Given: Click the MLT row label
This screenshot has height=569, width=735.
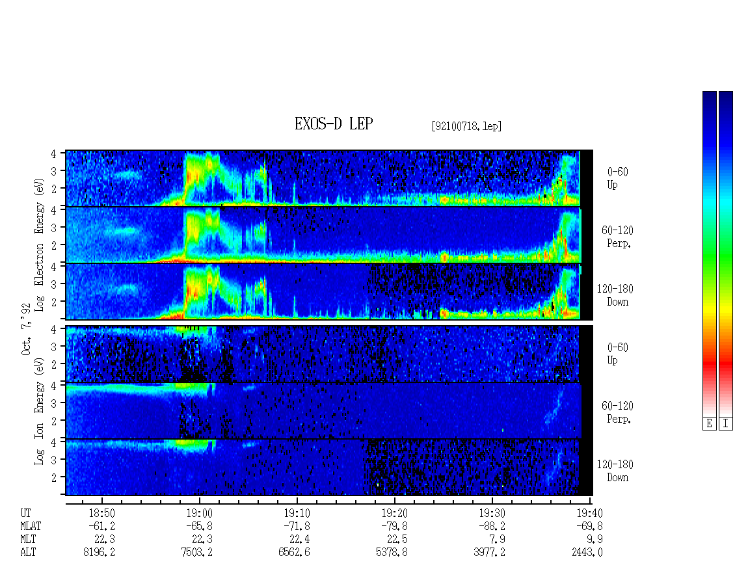Looking at the screenshot, I should 28,540.
